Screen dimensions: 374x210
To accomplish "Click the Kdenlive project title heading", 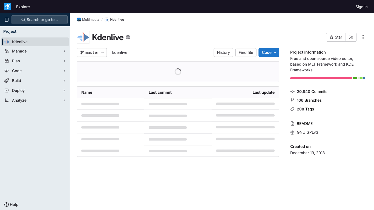I will [108, 37].
